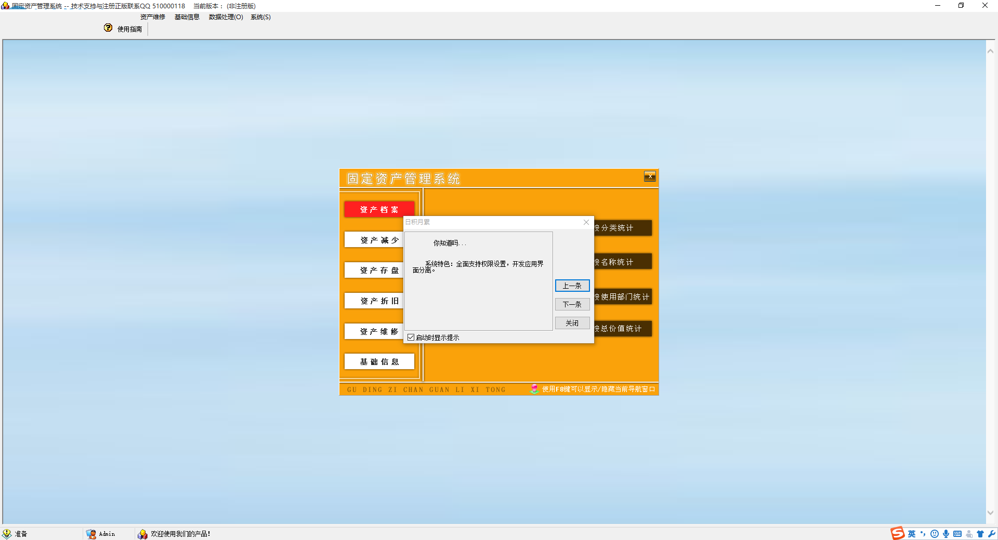The height and width of the screenshot is (540, 998).
Task: Open the 系统(S) menu
Action: click(x=260, y=17)
